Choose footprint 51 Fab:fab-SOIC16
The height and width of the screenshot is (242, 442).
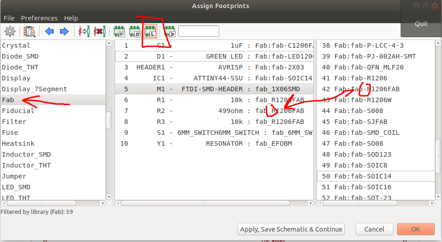pyautogui.click(x=376, y=187)
